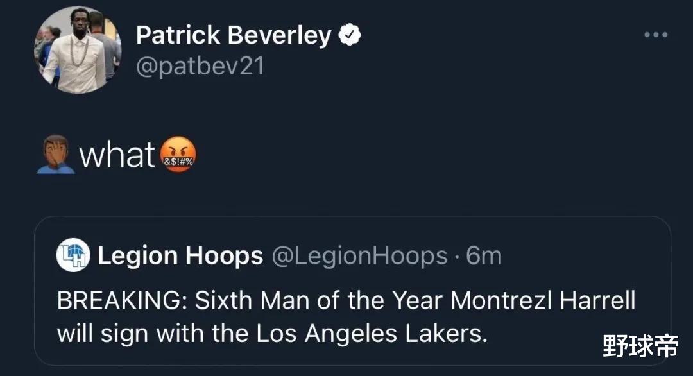Click "will sign with the" quoted text
This screenshot has width=693, height=376.
(x=154, y=334)
